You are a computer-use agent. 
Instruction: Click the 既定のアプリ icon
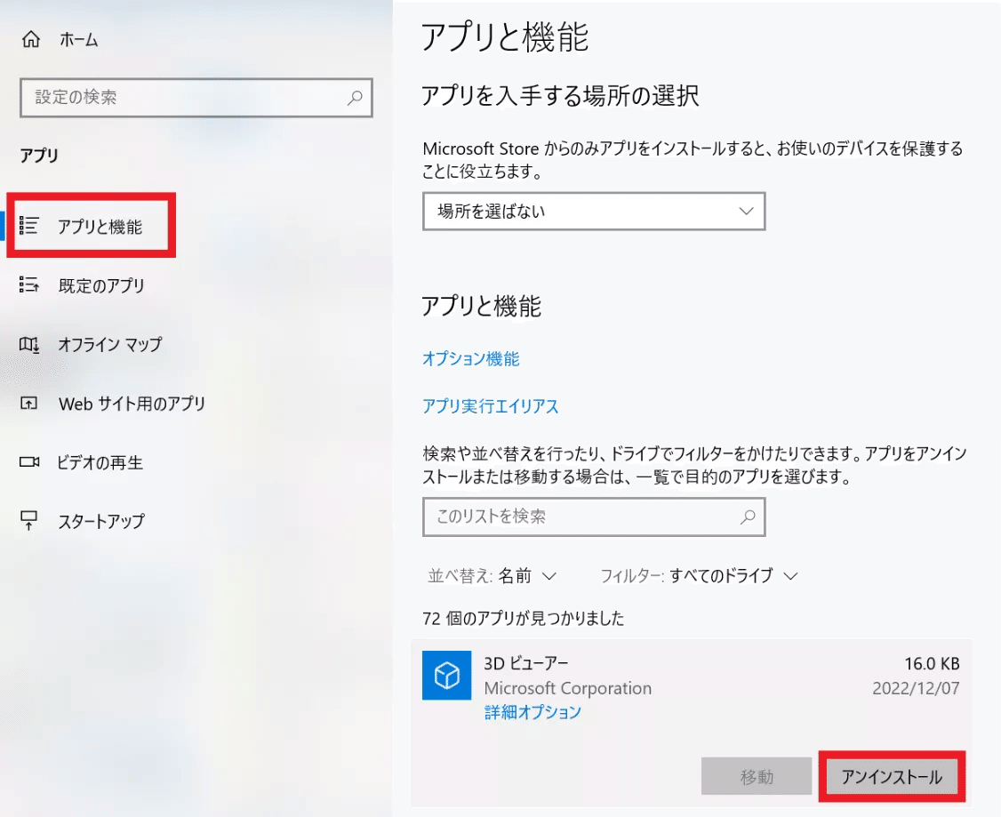pos(28,284)
